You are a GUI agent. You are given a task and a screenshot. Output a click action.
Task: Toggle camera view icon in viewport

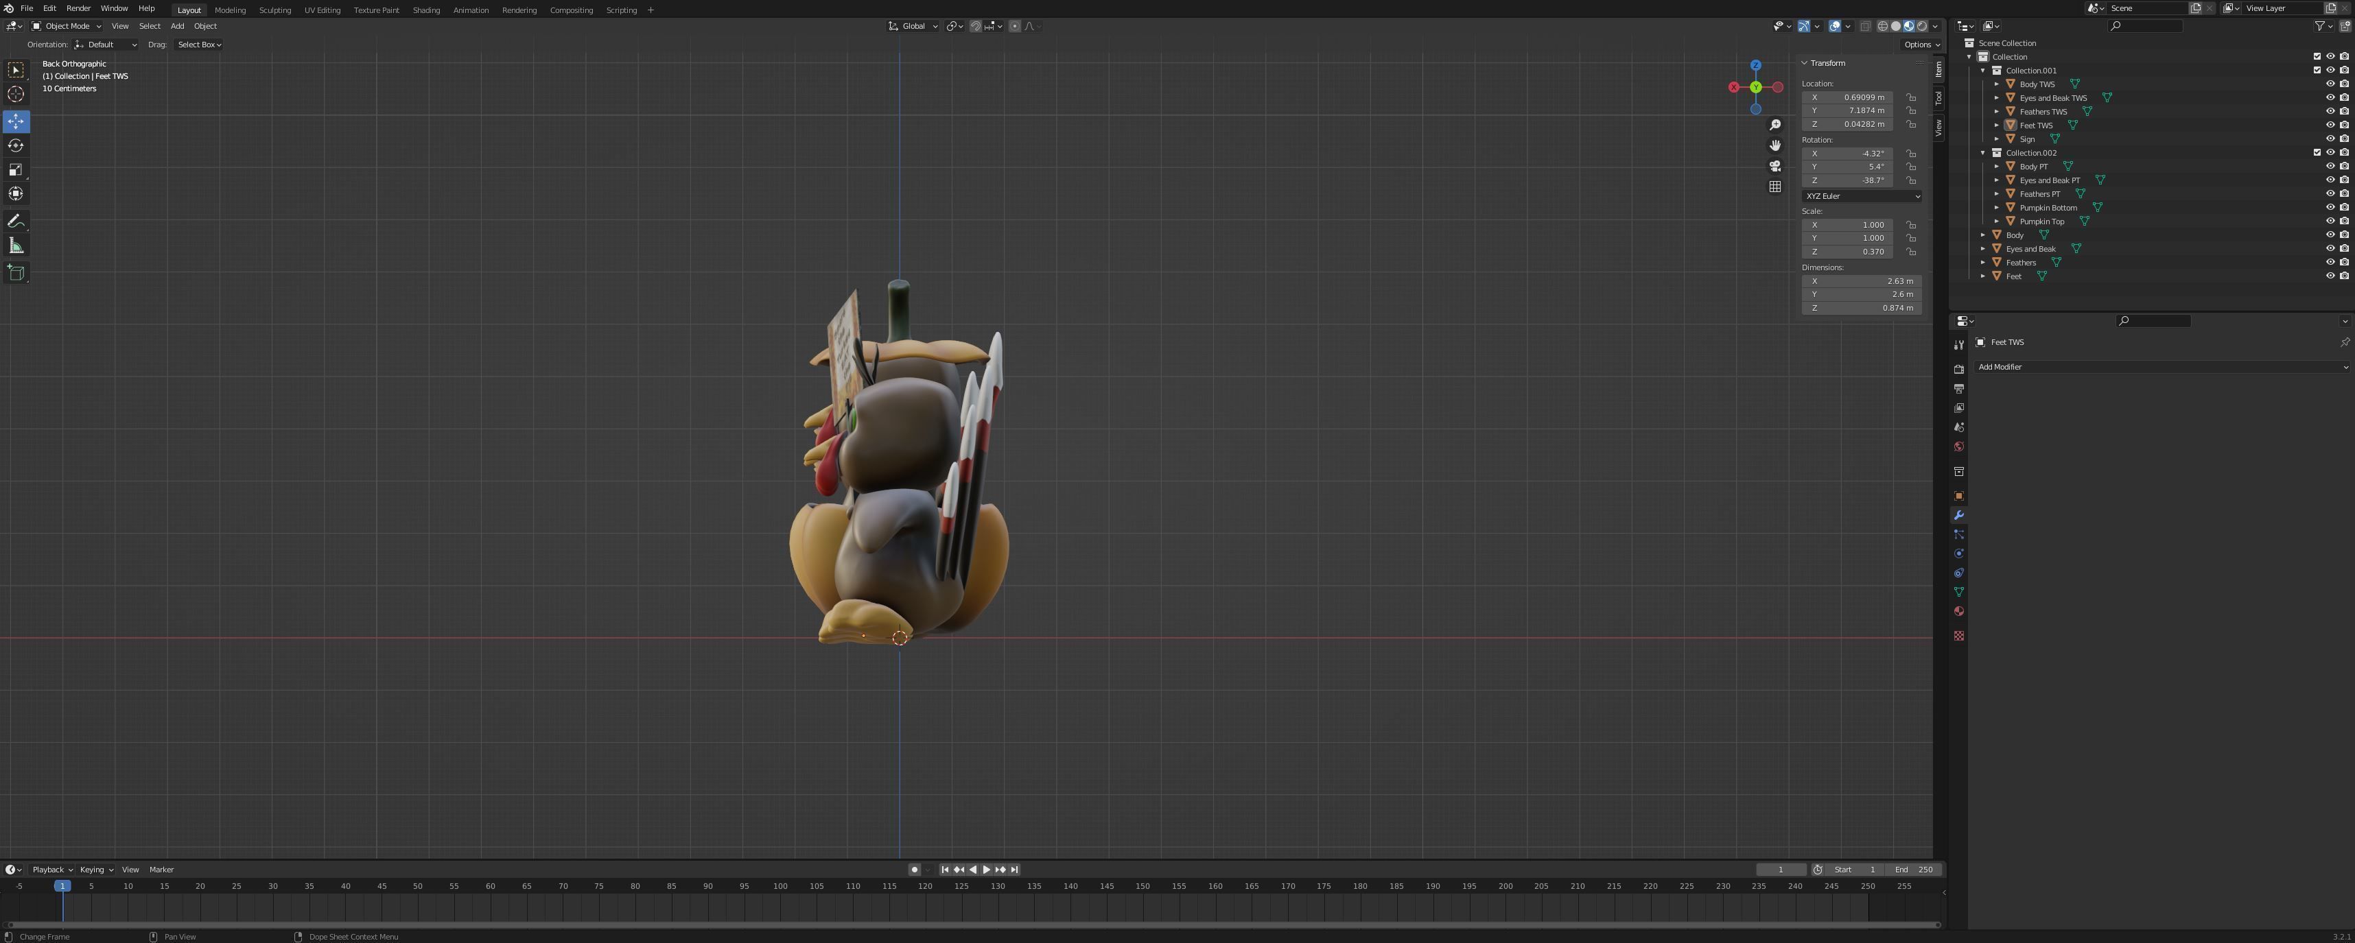pyautogui.click(x=1774, y=166)
